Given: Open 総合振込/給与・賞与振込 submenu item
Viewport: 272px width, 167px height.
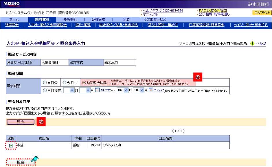Looking at the screenshot, I should (x=118, y=25).
